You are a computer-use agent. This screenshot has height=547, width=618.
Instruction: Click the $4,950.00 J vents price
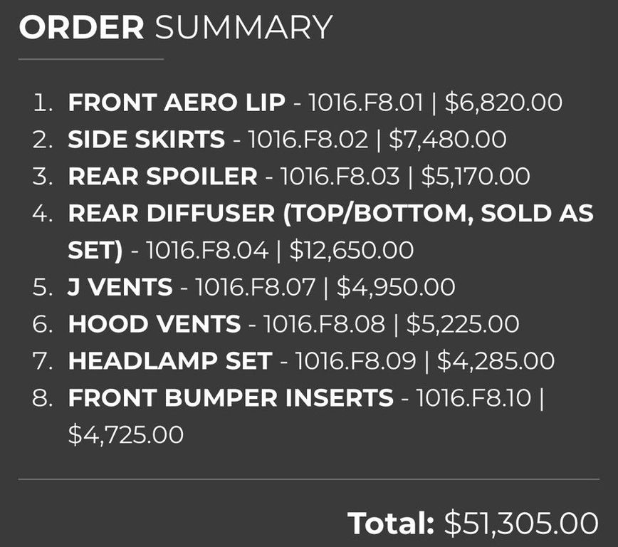tap(395, 287)
